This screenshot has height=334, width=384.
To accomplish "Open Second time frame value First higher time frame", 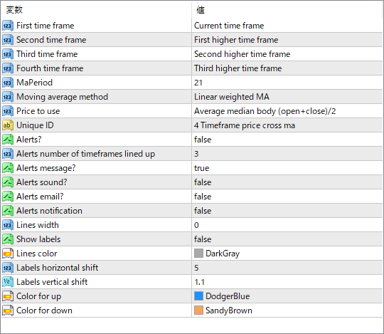I will pyautogui.click(x=287, y=40).
